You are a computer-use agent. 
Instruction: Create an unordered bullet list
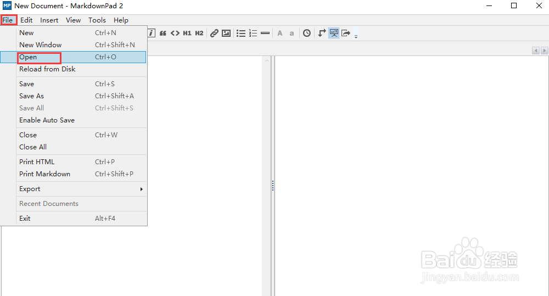pyautogui.click(x=241, y=33)
